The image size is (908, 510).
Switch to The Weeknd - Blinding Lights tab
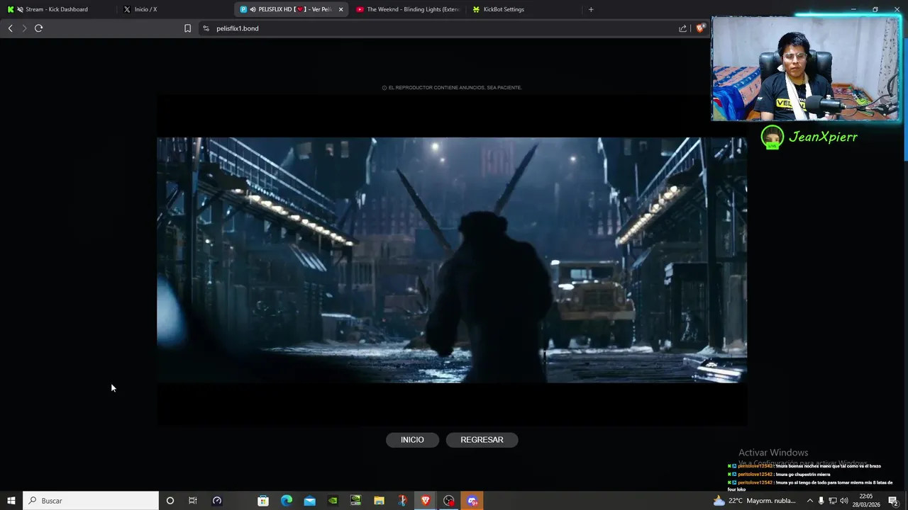[408, 9]
